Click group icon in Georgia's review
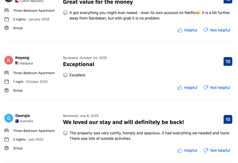Viewport: 238px width, 163px height. pos(7,148)
